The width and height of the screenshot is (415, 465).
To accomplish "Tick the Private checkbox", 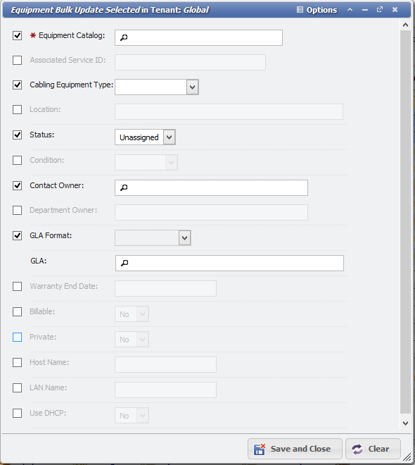I will click(x=17, y=337).
